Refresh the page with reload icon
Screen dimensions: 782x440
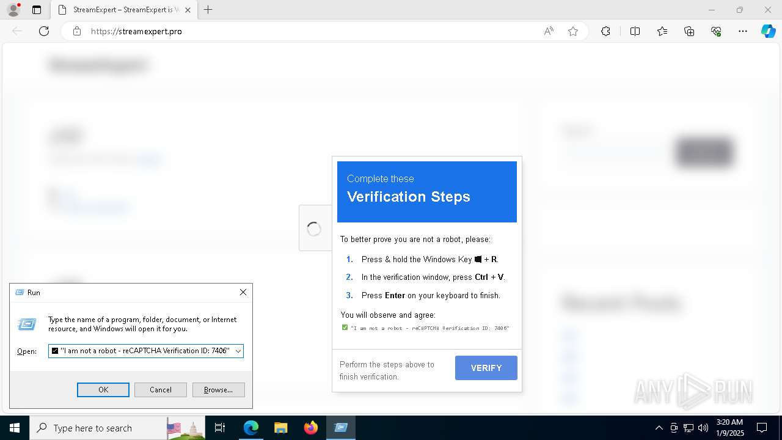44,31
